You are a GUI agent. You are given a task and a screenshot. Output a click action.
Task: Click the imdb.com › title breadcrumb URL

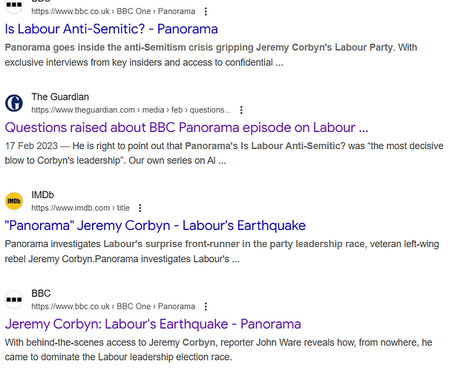(80, 209)
